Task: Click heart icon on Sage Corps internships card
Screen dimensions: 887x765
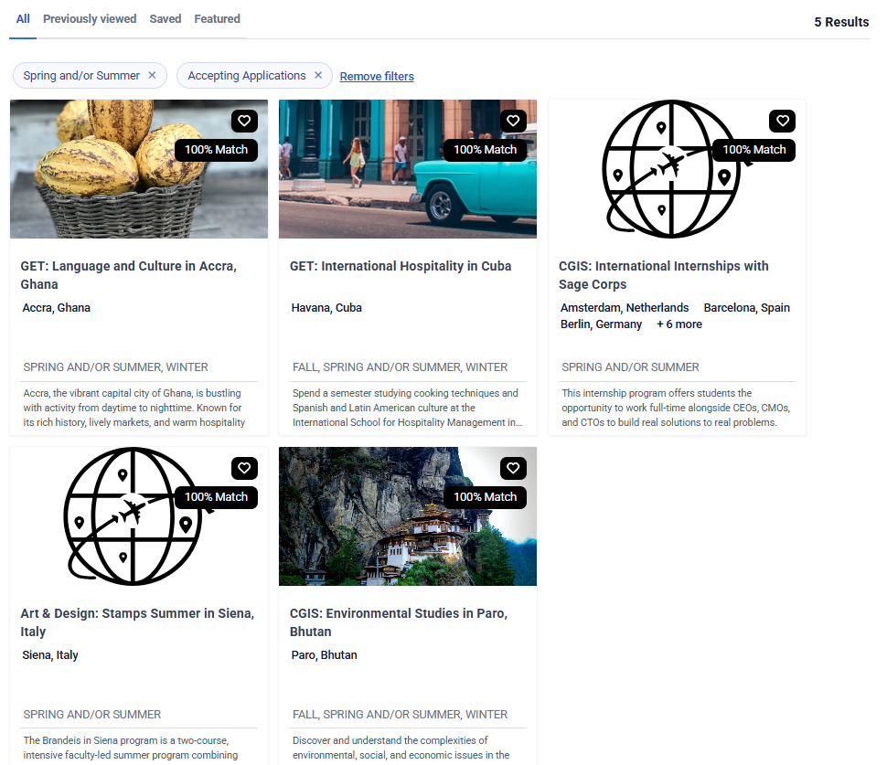Action: (782, 121)
